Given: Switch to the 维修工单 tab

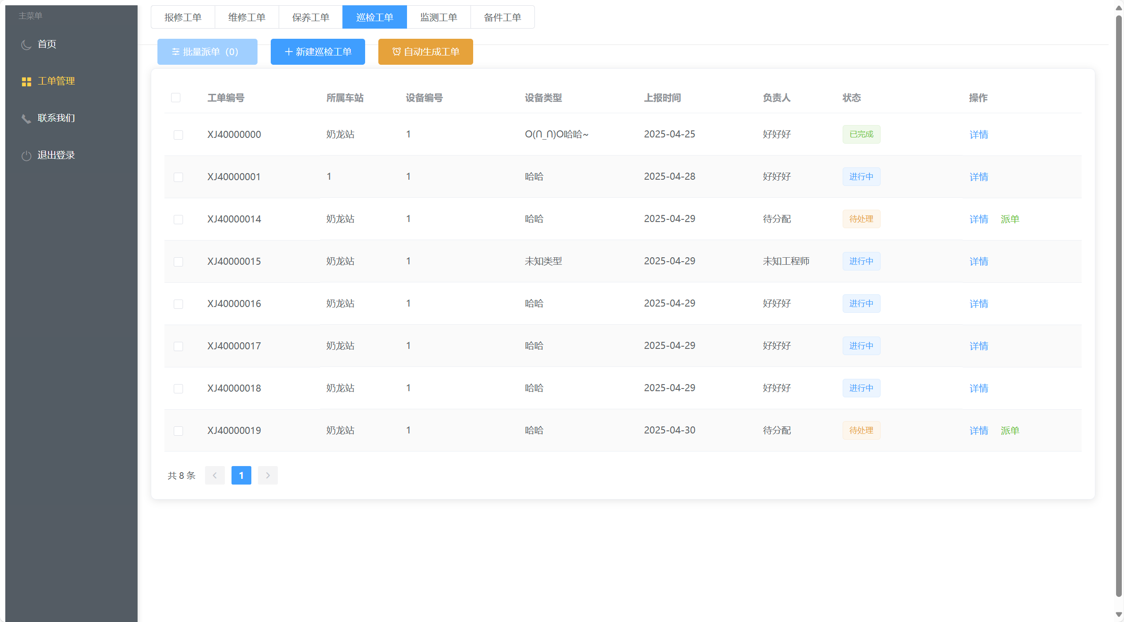Looking at the screenshot, I should tap(246, 17).
